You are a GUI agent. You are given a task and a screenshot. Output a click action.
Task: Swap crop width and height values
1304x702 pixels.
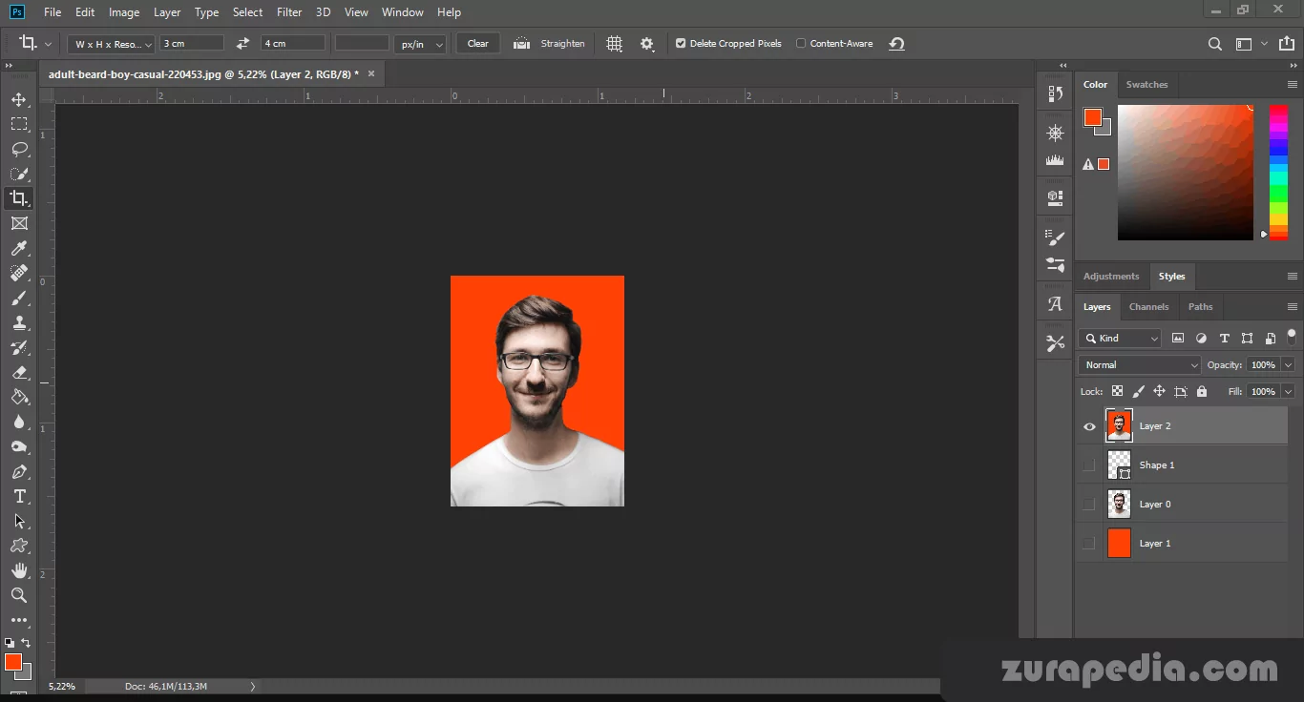click(242, 44)
